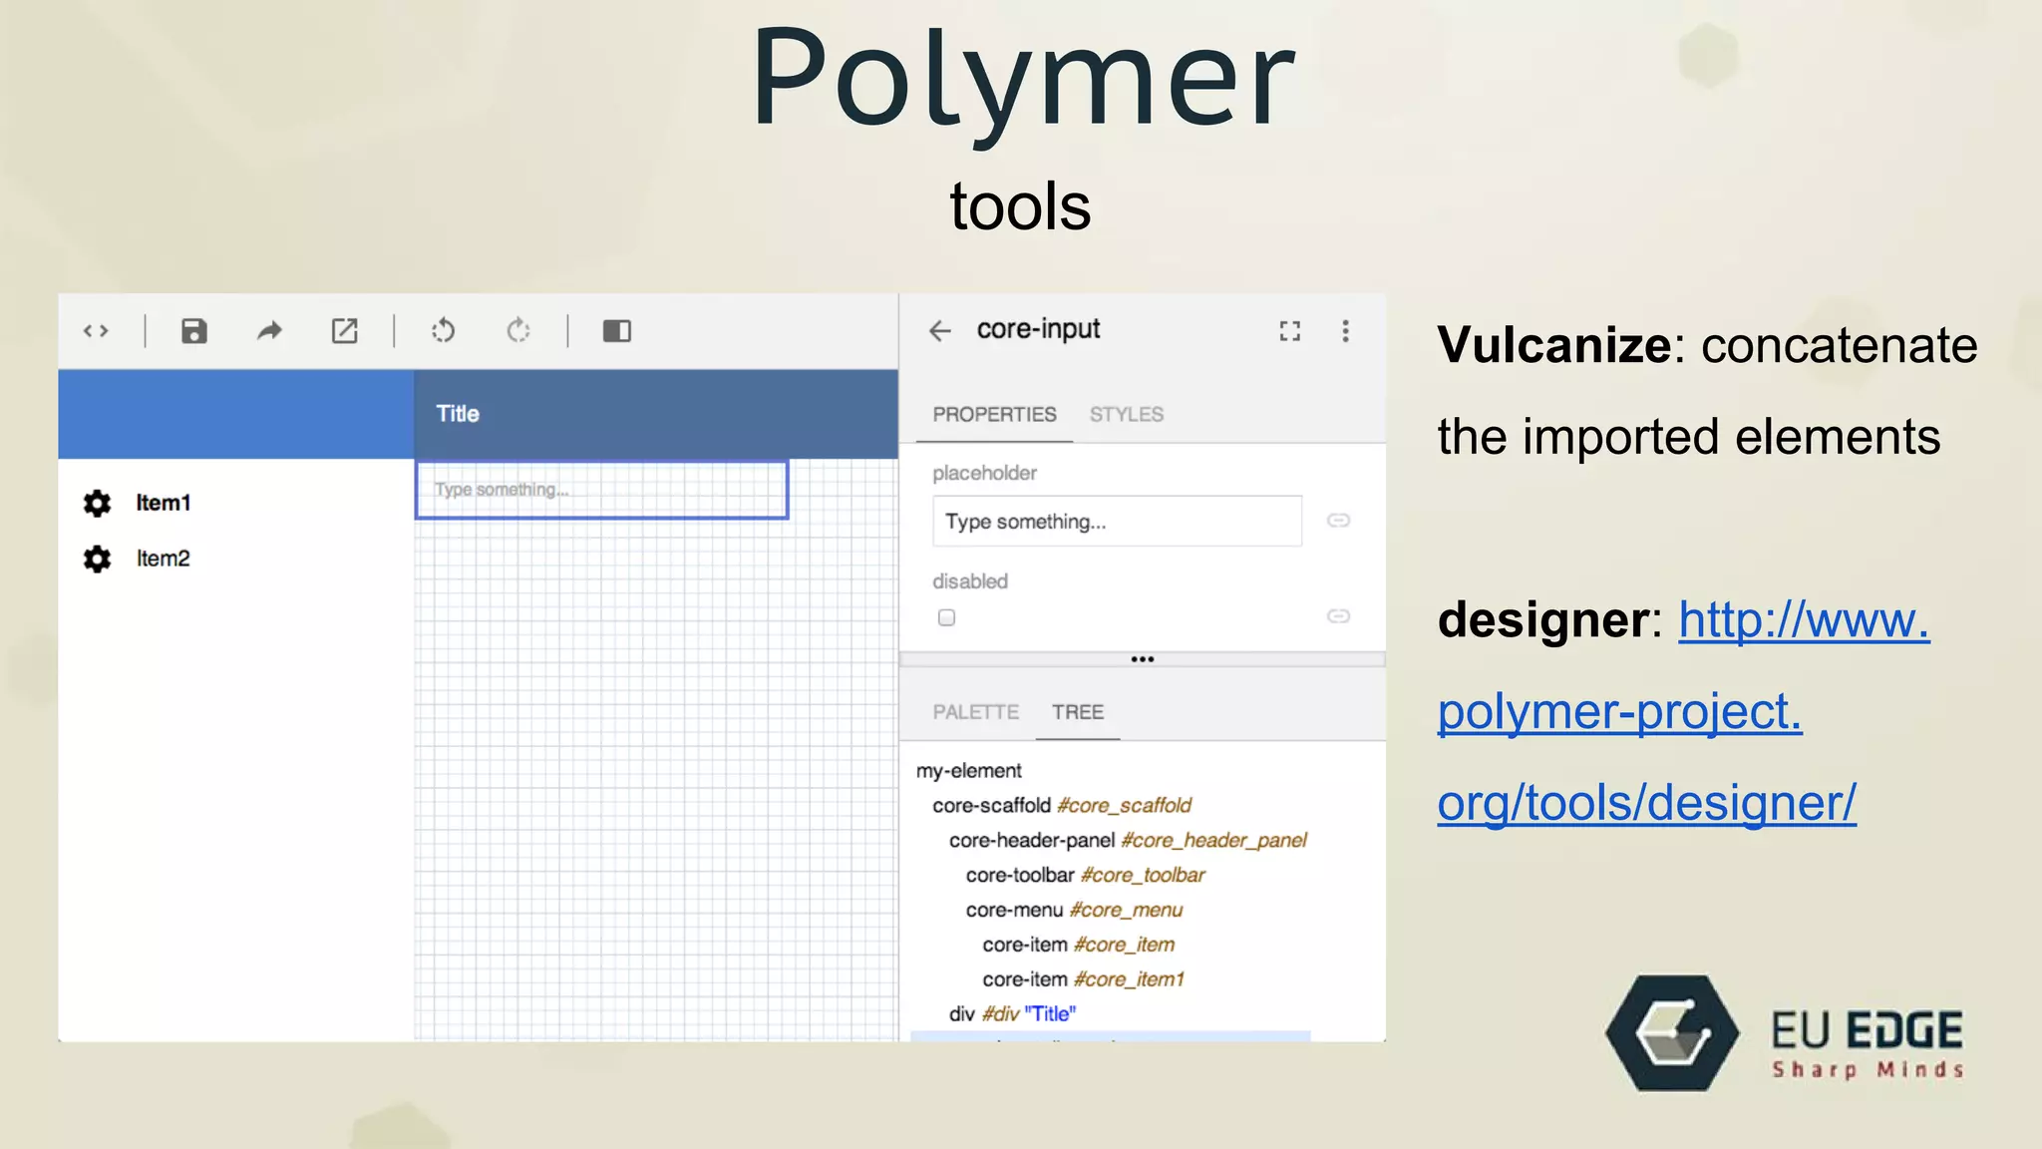Click the placeholder value input field
2042x1149 pixels.
(1117, 521)
